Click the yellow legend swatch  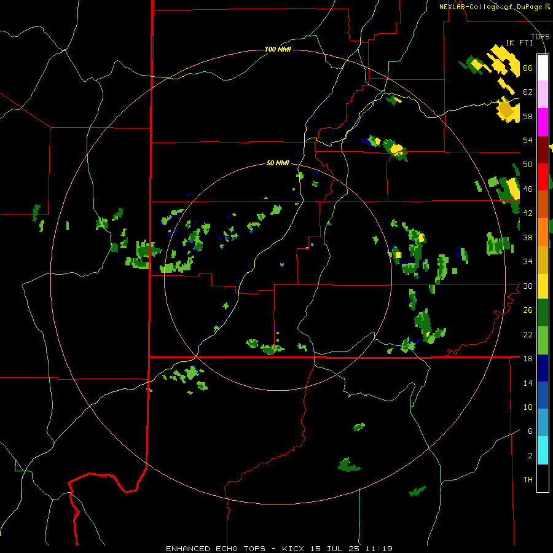(543, 286)
